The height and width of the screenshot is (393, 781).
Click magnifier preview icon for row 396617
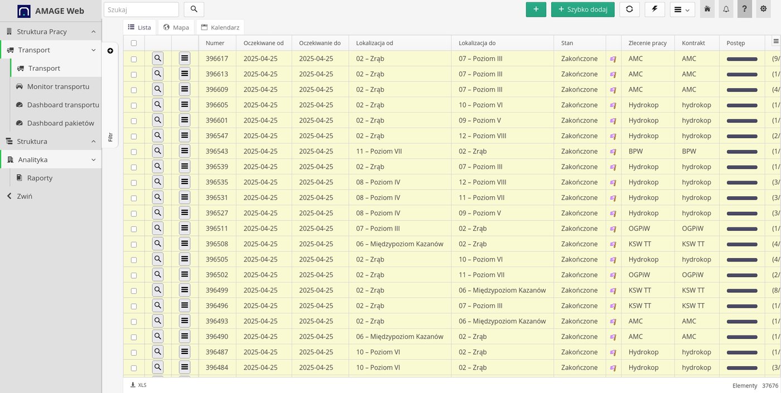158,58
